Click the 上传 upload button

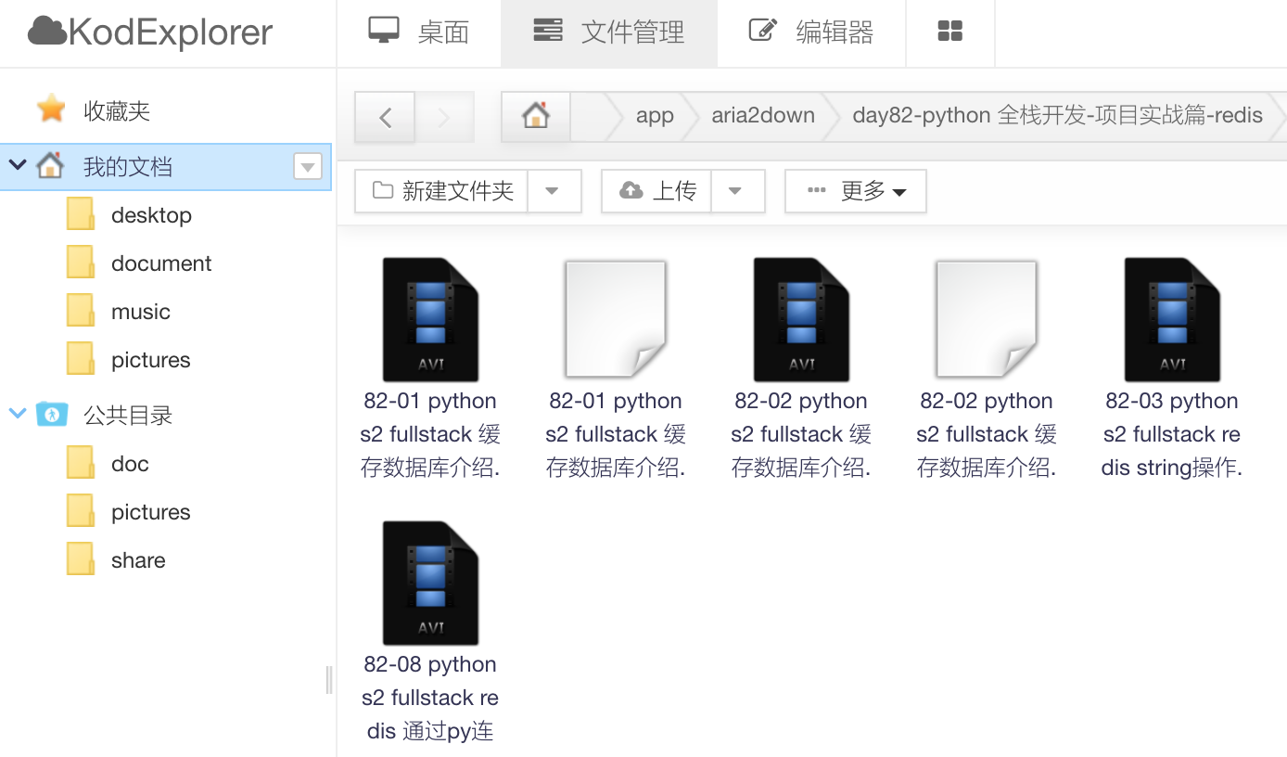click(658, 191)
